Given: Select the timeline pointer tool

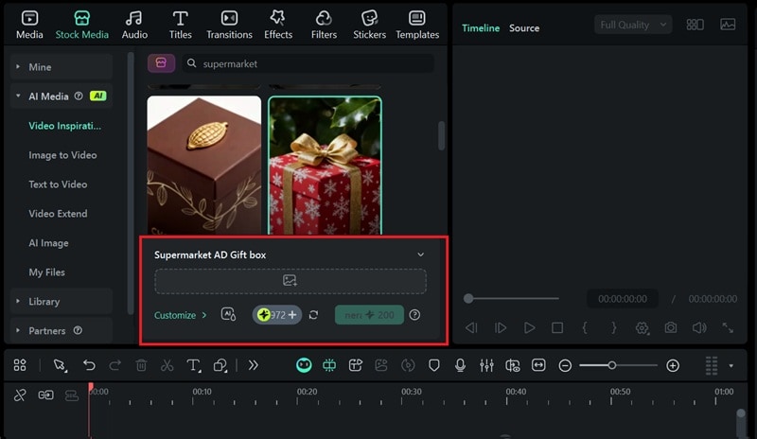Looking at the screenshot, I should tap(60, 365).
